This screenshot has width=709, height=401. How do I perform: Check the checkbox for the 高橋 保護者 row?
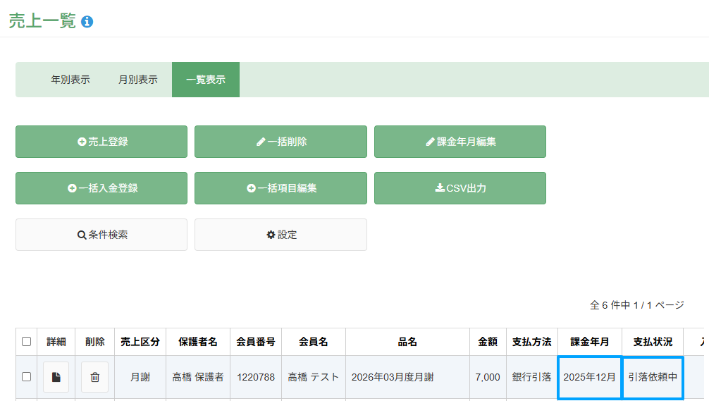(27, 377)
